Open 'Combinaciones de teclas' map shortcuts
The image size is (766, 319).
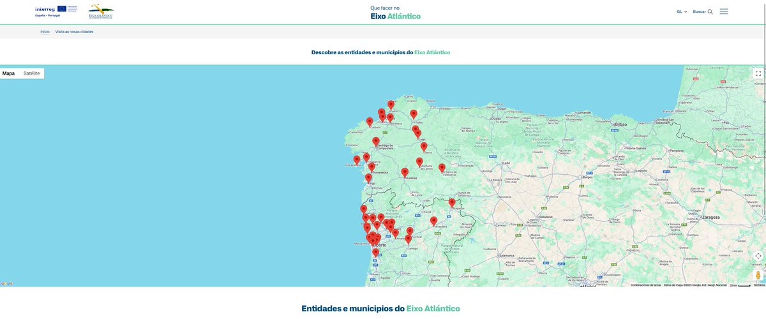click(646, 285)
